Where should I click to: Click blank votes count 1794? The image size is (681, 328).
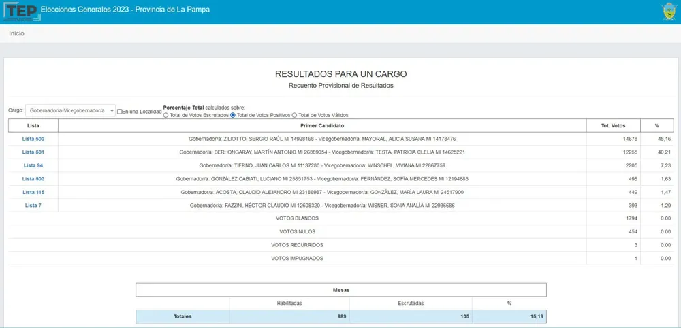pos(631,218)
